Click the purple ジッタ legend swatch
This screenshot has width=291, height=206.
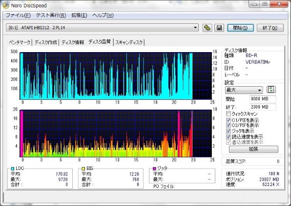(154, 169)
